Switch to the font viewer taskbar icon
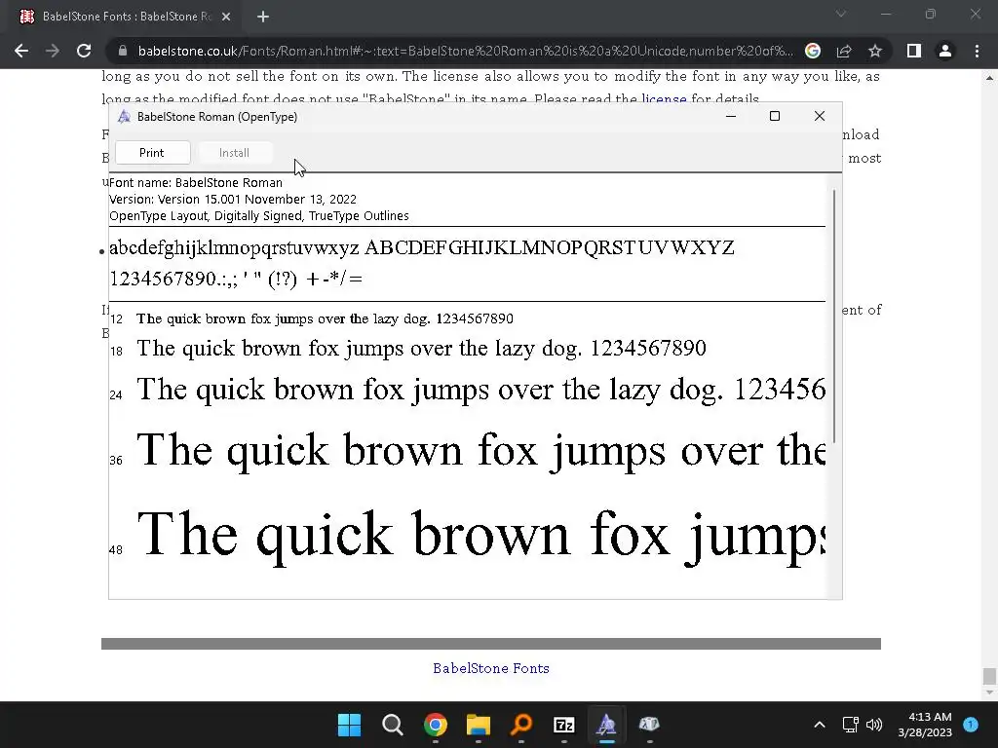Screen dimensions: 998x748 (x=606, y=725)
